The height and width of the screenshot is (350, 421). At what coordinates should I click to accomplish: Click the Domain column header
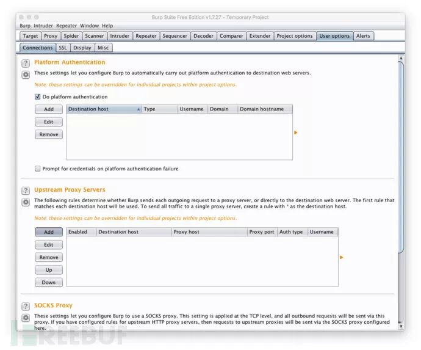223,109
